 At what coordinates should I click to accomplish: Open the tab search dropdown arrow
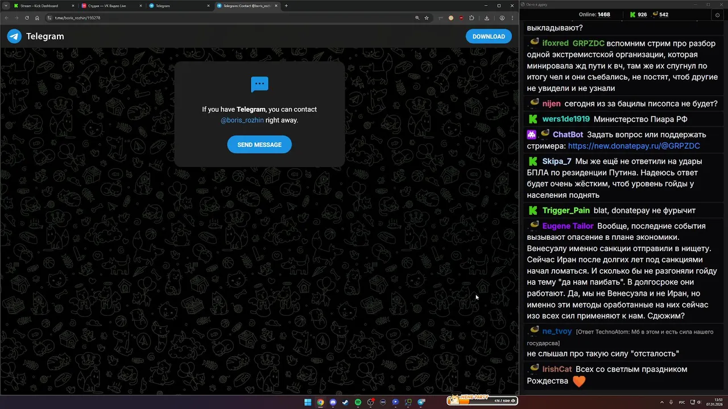[5, 6]
